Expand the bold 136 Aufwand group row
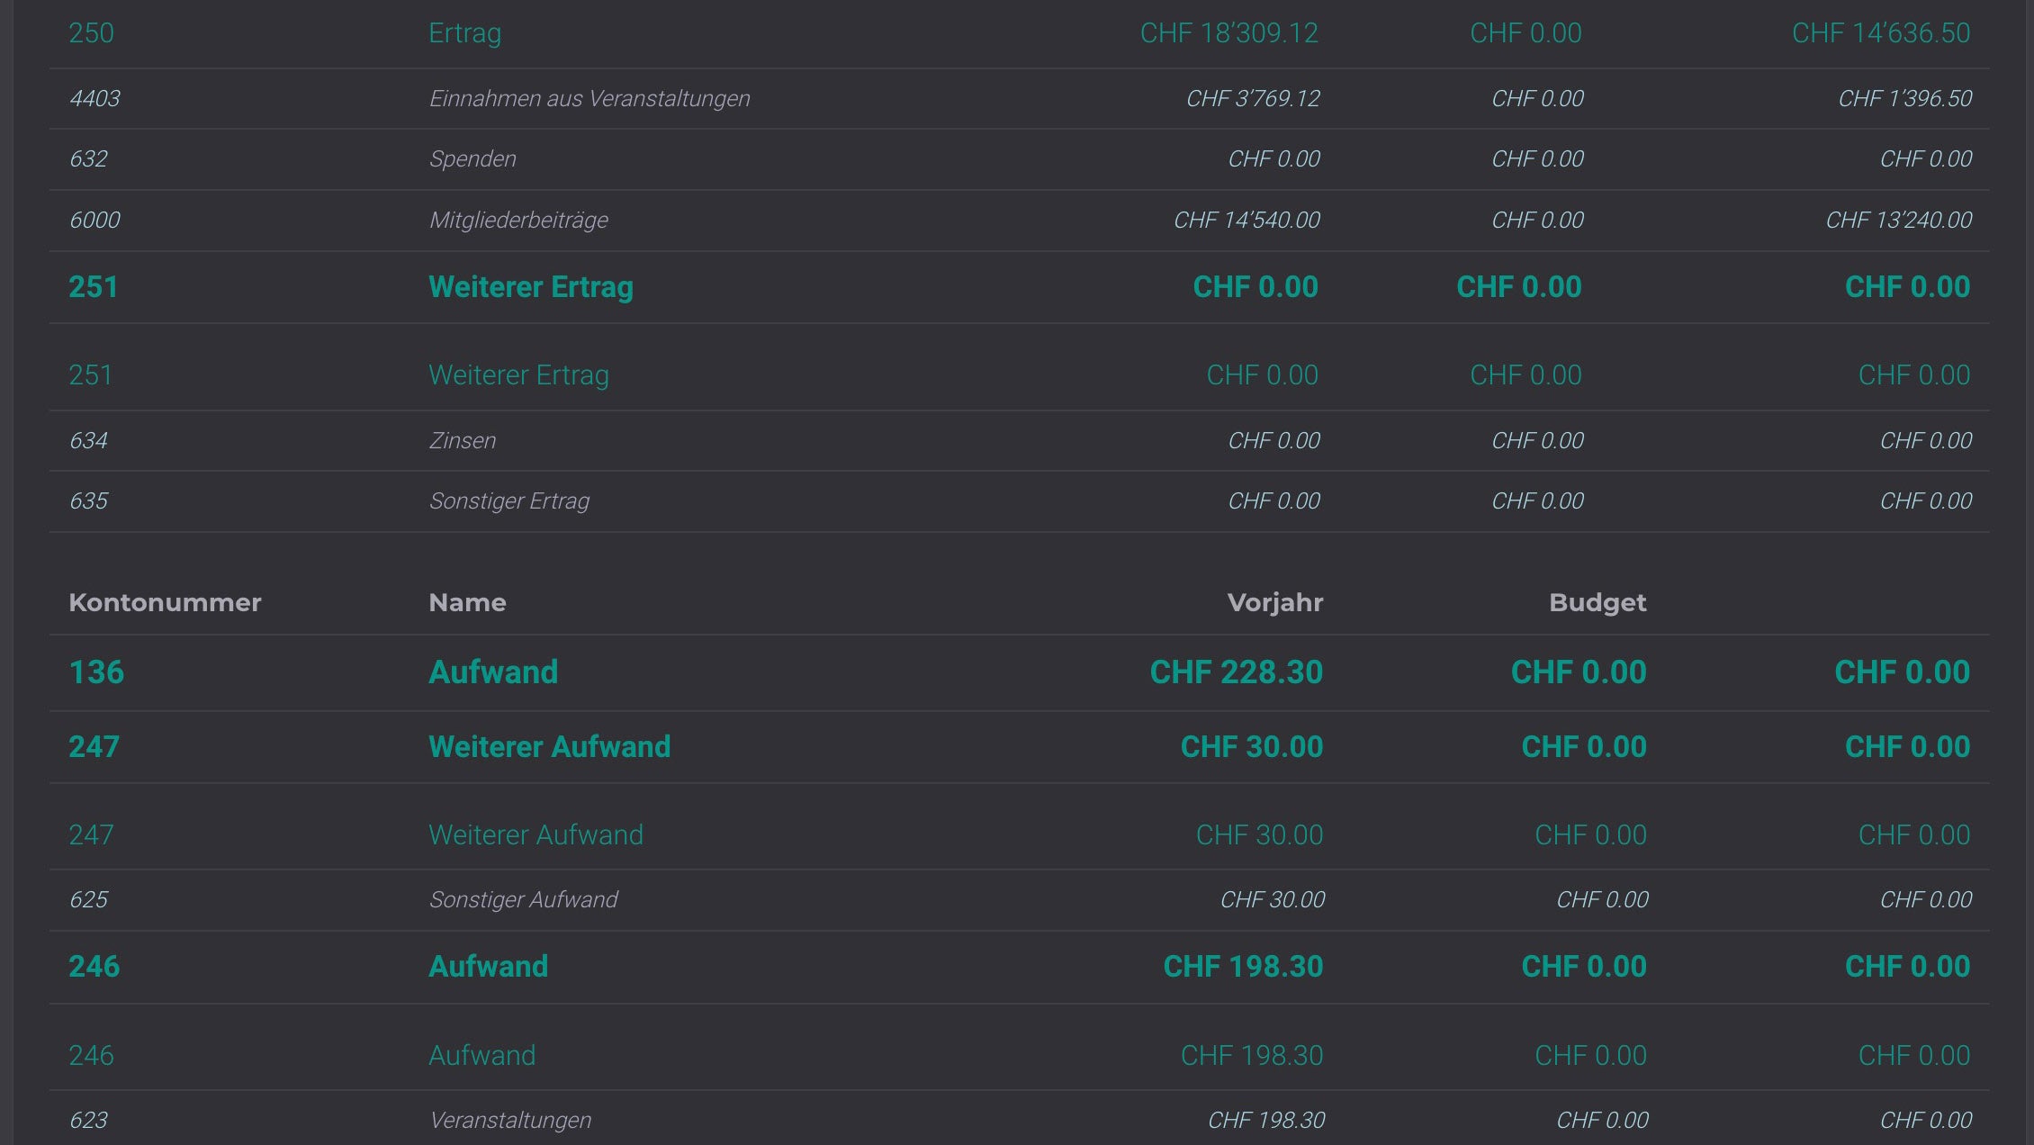 [492, 672]
